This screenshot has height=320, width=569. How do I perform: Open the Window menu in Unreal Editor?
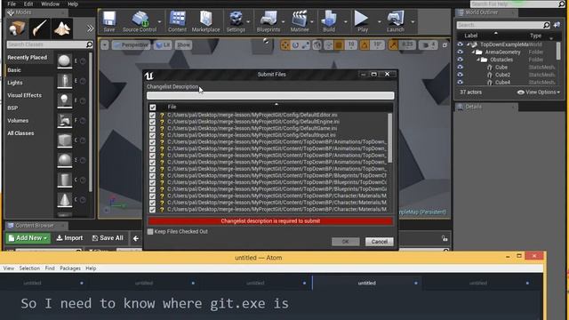click(x=50, y=4)
